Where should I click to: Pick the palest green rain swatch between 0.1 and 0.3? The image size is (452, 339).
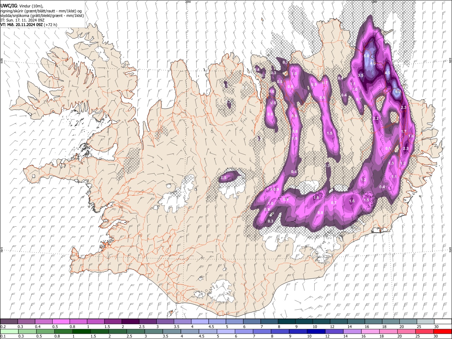tap(9, 331)
